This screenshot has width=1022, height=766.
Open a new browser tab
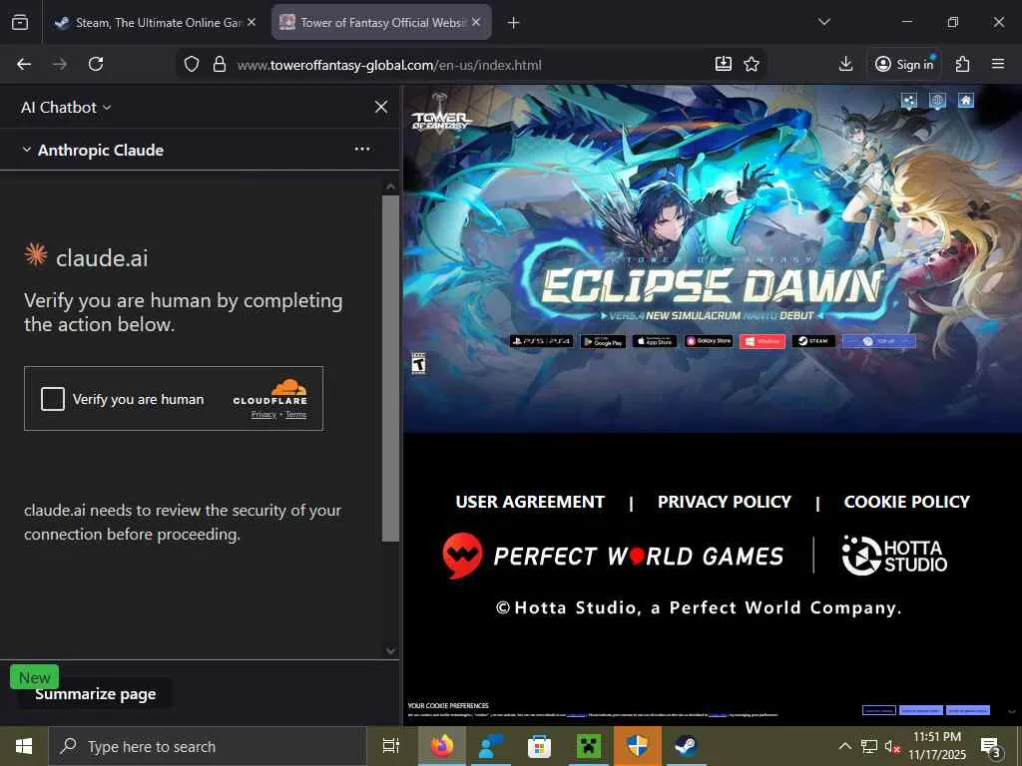tap(514, 23)
